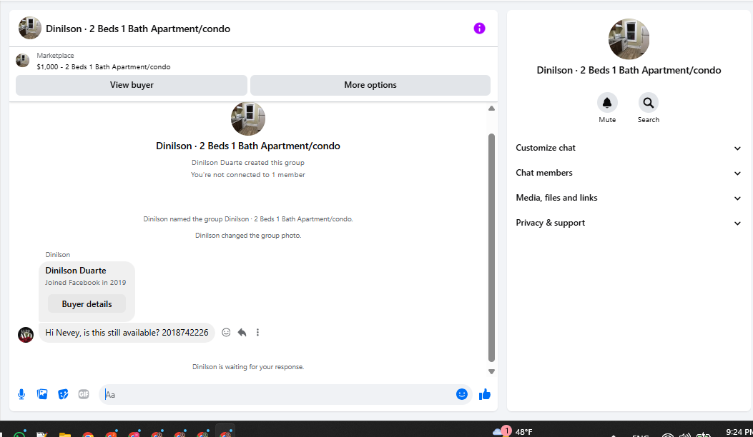Search in conversation using magnifier icon
This screenshot has width=753, height=437.
(x=649, y=103)
